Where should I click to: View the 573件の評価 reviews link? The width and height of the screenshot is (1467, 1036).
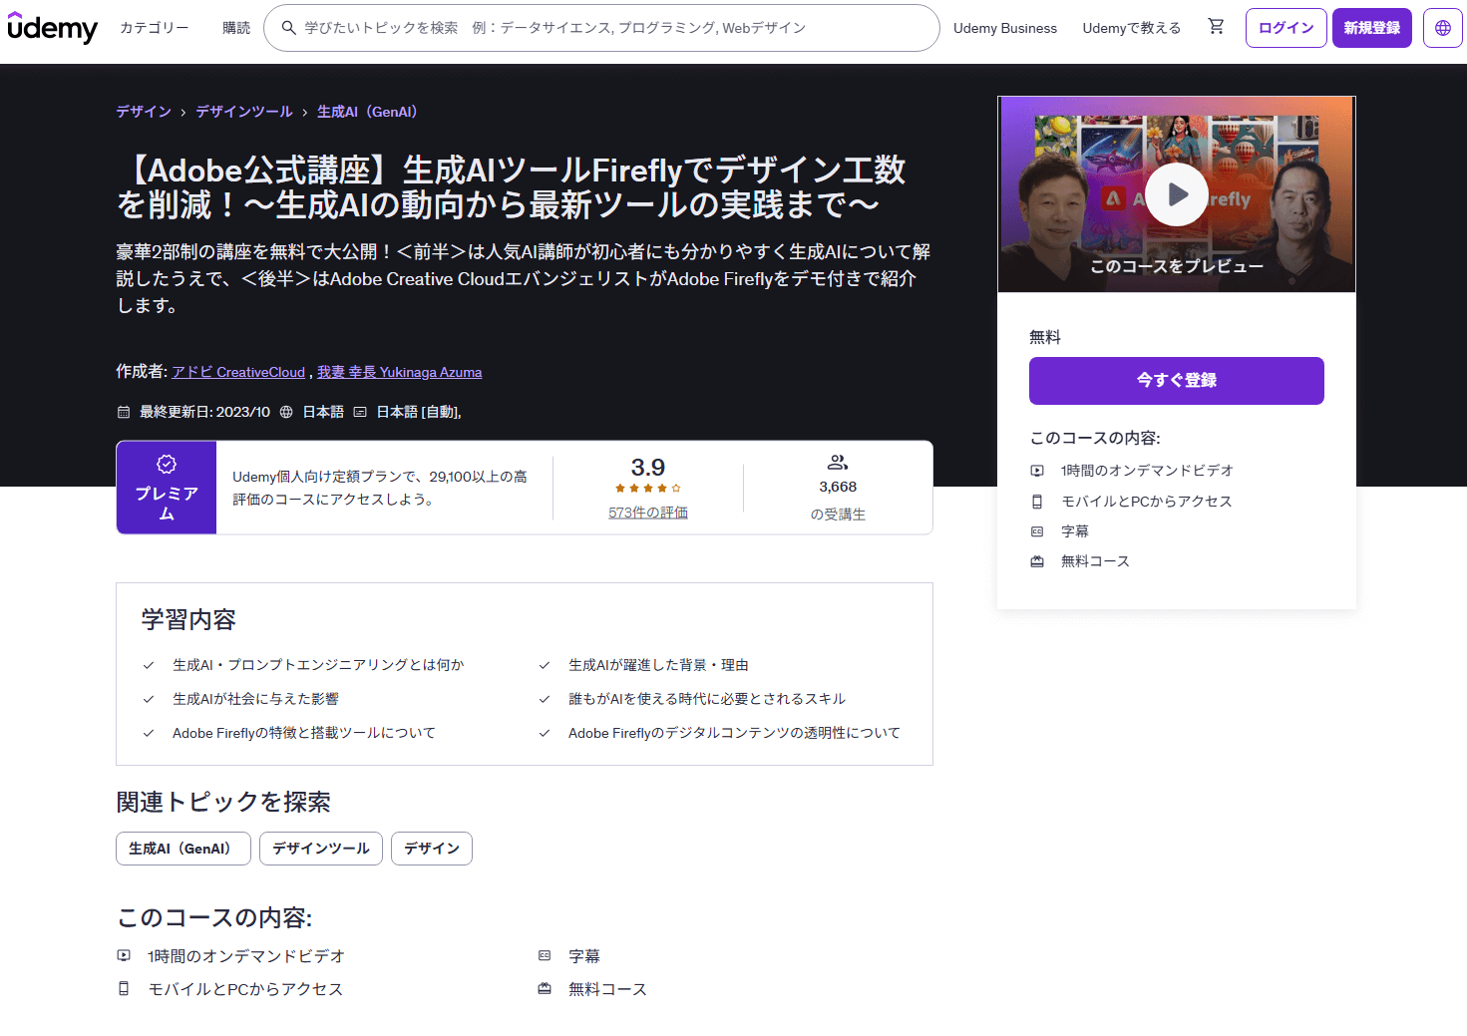647,513
